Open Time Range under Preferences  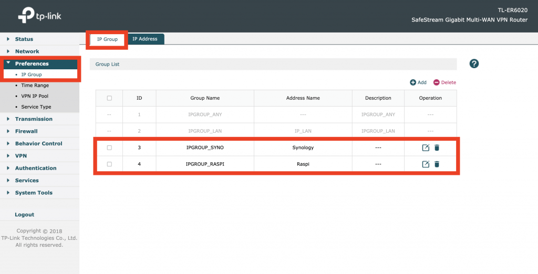pos(35,86)
